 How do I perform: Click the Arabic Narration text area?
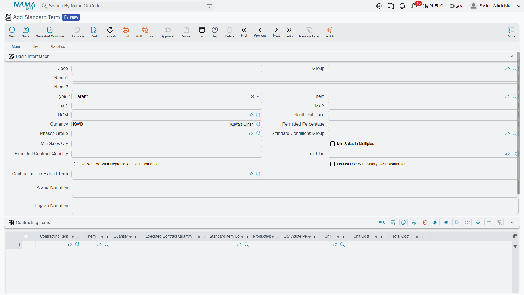point(294,188)
